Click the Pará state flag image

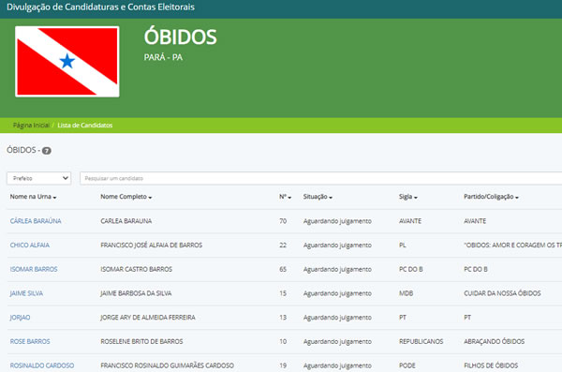coord(67,61)
